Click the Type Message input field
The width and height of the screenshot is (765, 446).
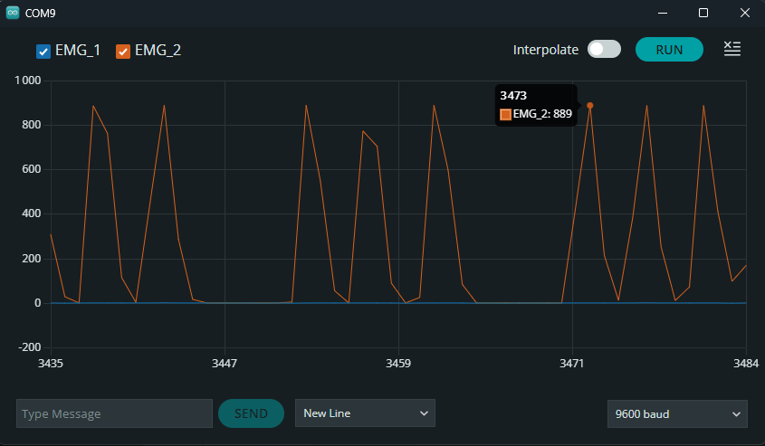[114, 413]
